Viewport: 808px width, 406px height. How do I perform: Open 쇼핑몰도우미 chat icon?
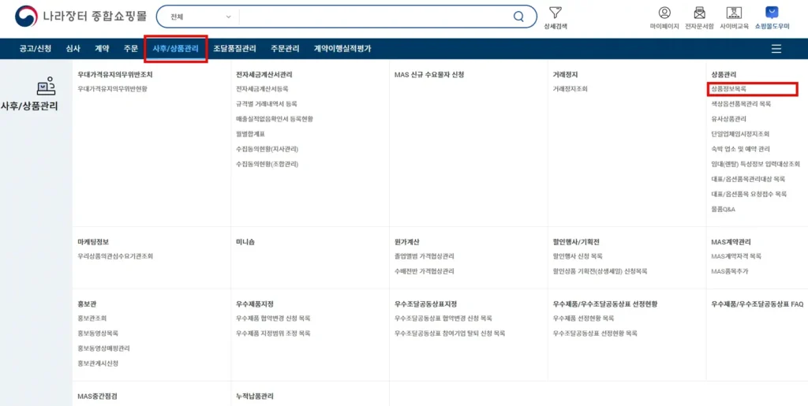pyautogui.click(x=772, y=13)
